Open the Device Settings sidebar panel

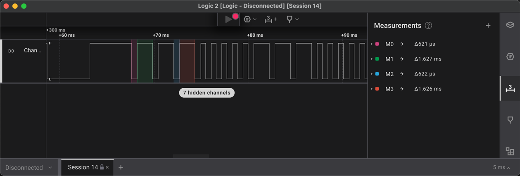pyautogui.click(x=510, y=25)
